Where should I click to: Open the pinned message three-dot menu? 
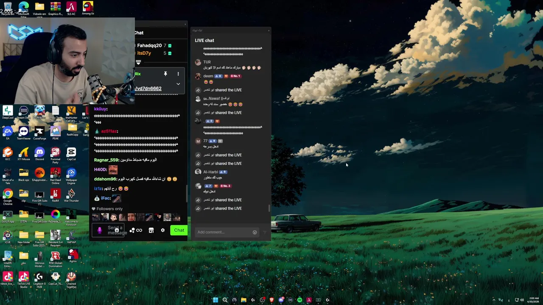[x=178, y=74]
